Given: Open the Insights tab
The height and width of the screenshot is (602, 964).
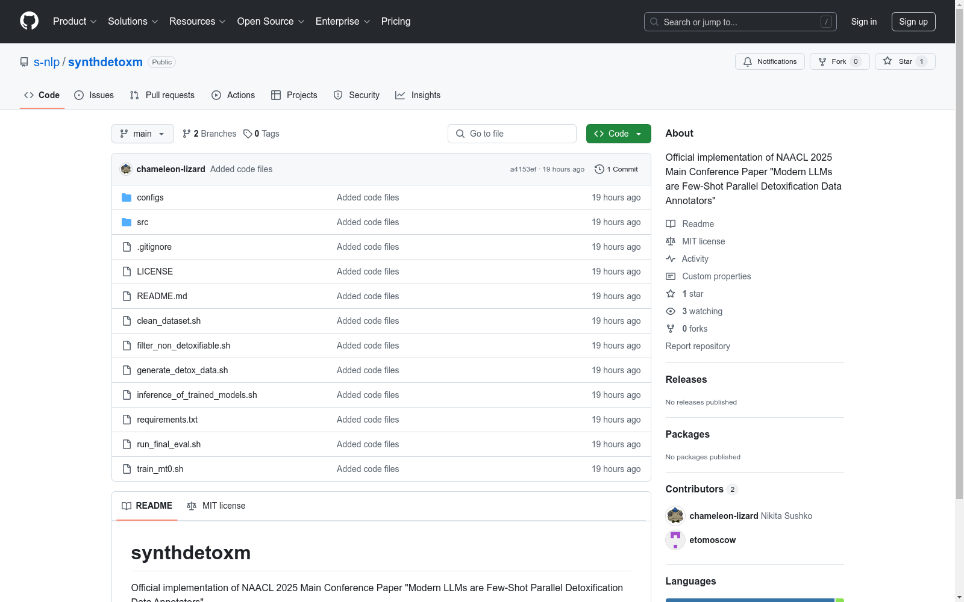Looking at the screenshot, I should (418, 95).
